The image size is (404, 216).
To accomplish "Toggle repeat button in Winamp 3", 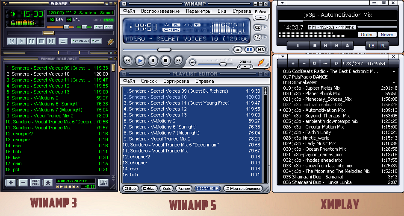I will coord(97,41).
